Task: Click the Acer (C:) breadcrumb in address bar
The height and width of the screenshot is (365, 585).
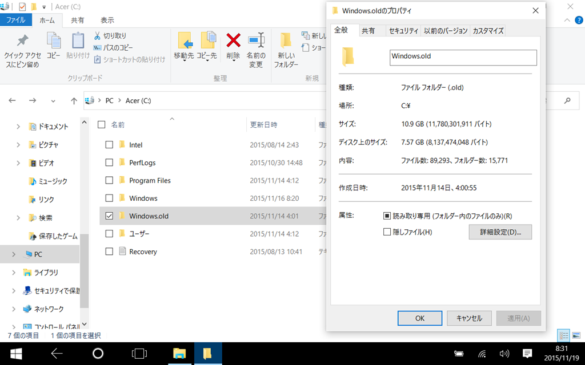Action: click(138, 100)
